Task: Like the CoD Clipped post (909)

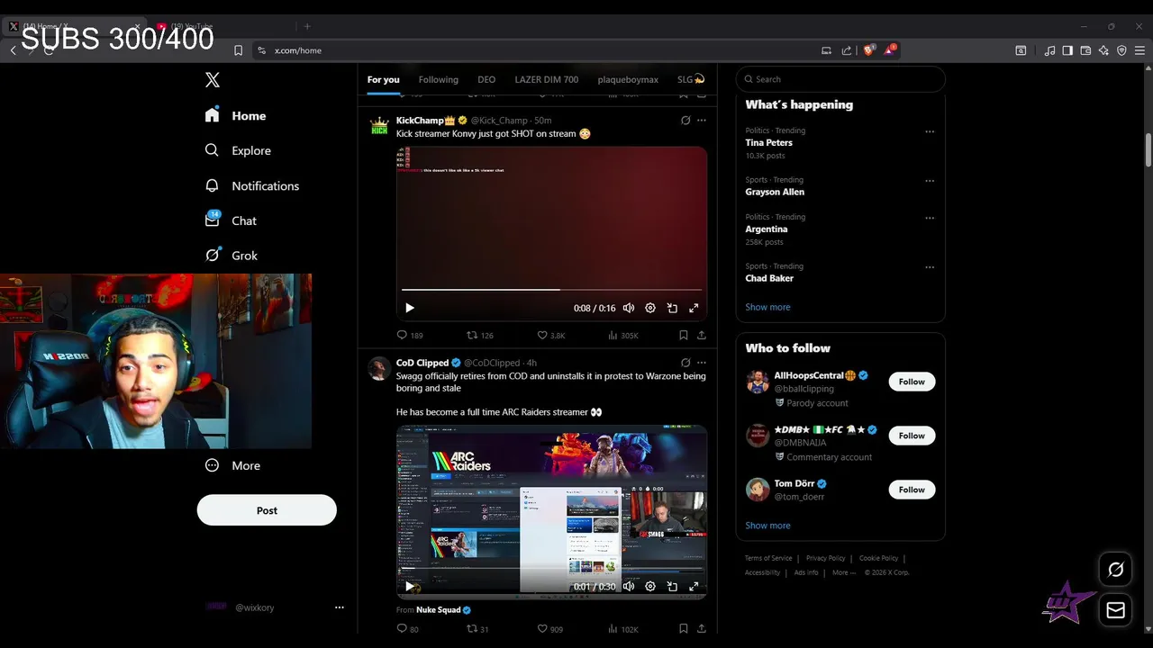Action: 549,629
